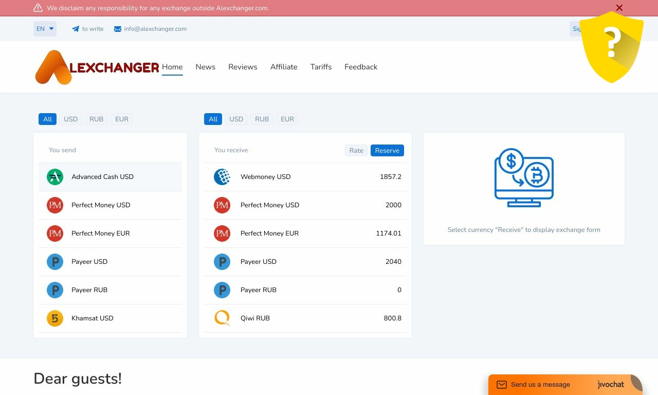The image size is (658, 395).
Task: Click the yellow question-mark shield badge
Action: (611, 47)
